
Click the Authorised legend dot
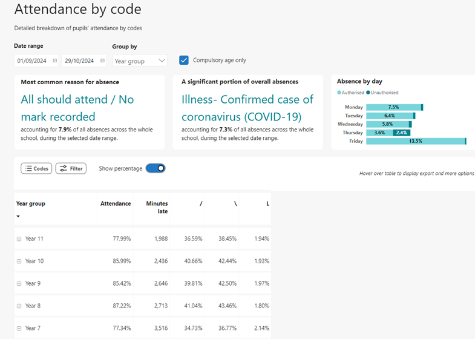coord(339,93)
